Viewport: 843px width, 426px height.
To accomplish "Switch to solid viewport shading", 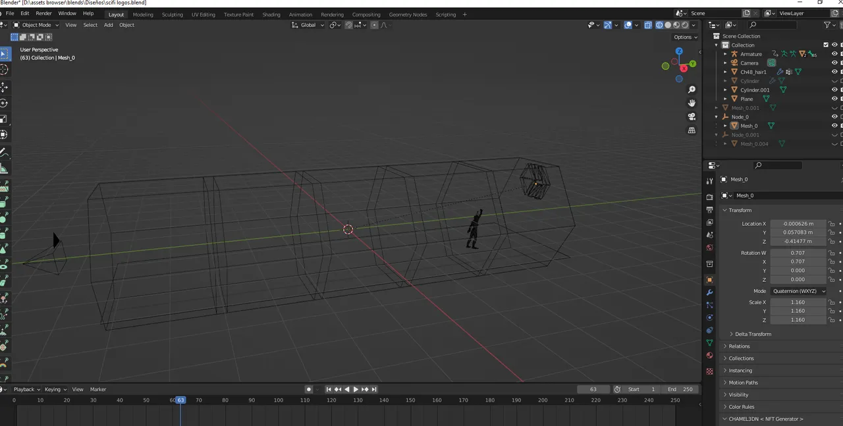I will pos(667,25).
